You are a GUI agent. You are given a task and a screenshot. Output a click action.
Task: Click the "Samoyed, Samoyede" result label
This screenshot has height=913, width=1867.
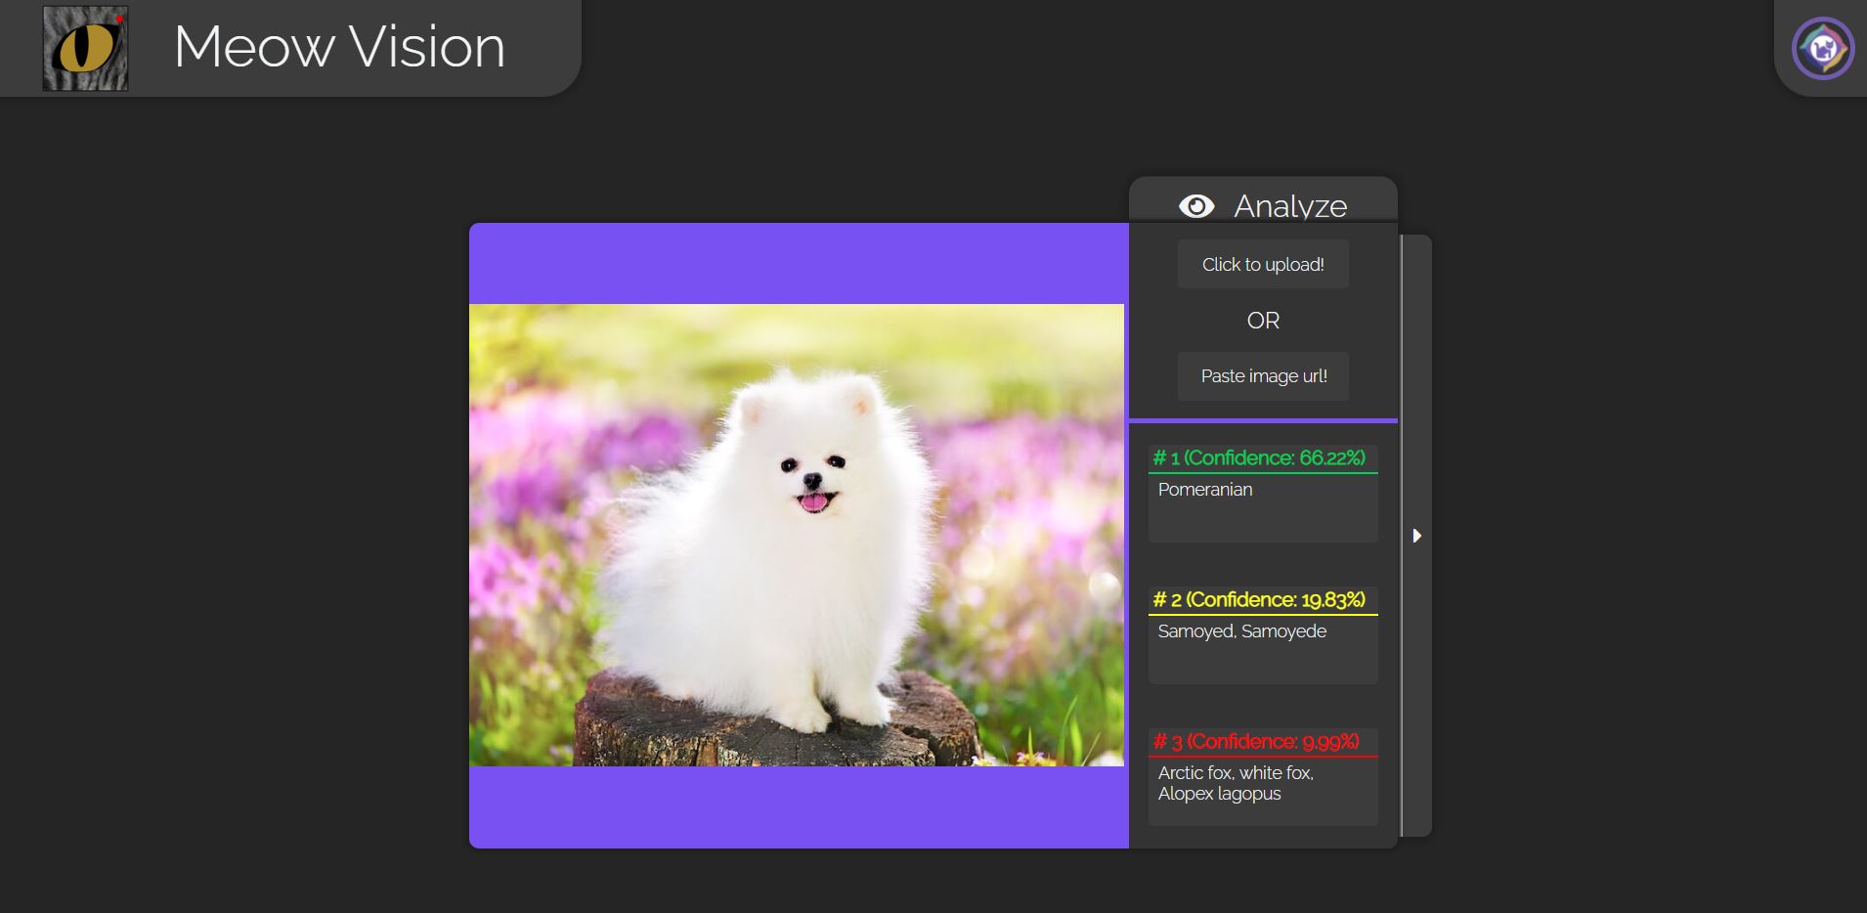tap(1242, 631)
